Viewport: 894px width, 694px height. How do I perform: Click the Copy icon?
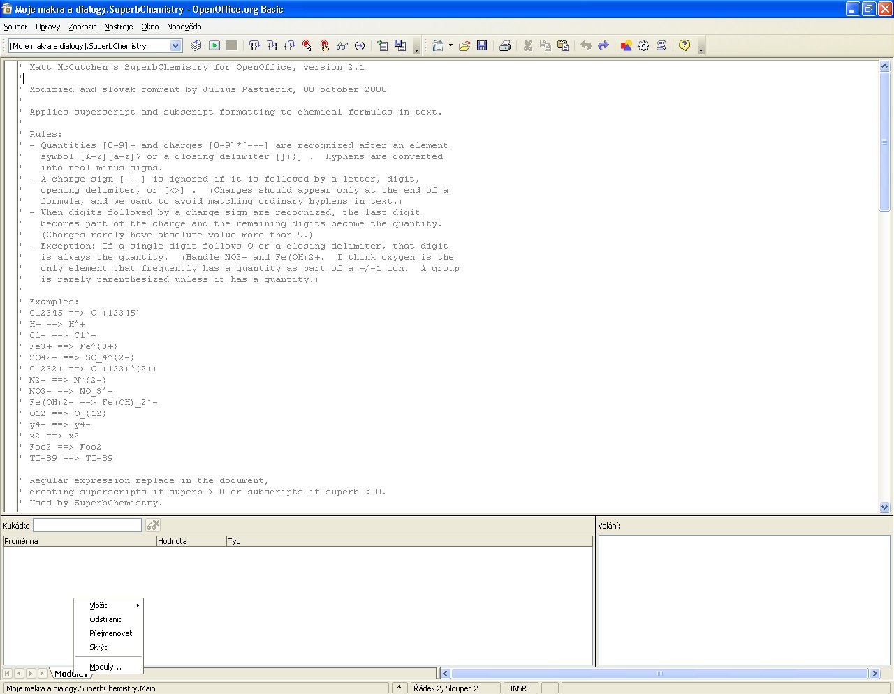545,45
